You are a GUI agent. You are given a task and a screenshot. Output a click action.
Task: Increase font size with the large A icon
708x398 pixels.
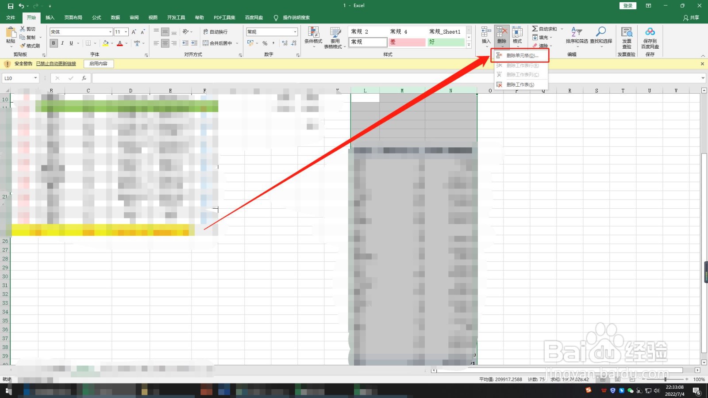[x=134, y=32]
